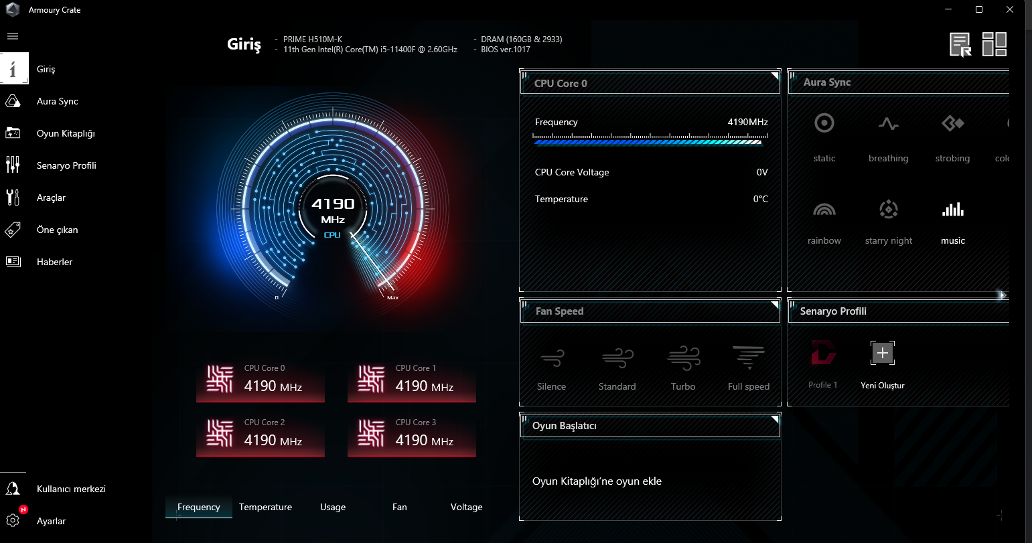
Task: Select the music Aura lighting effect
Action: [953, 221]
